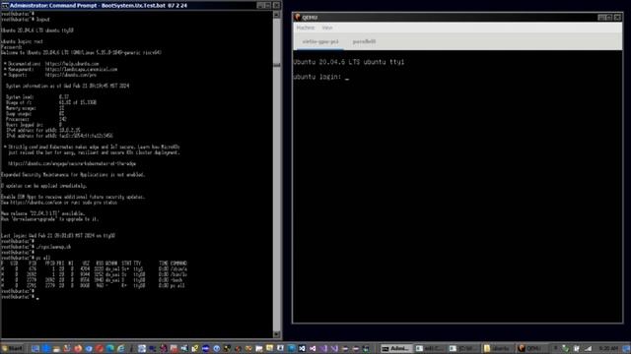Image resolution: width=631 pixels, height=354 pixels.
Task: Click 'ubuntu login: root' line in Command Prompt
Action: (22, 41)
